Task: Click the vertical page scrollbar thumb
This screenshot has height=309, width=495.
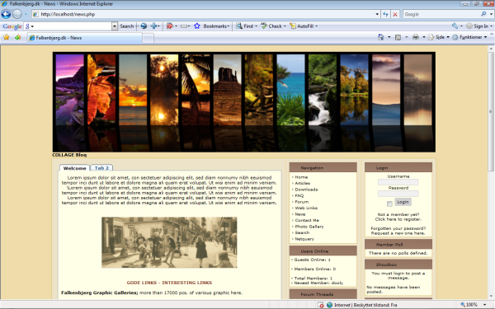Action: pyautogui.click(x=491, y=111)
